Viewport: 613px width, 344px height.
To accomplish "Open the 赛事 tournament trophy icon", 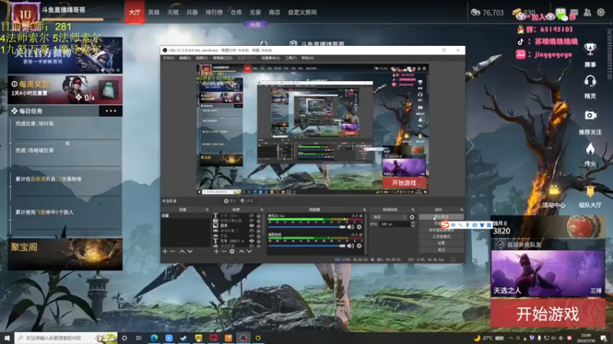I will tap(590, 49).
